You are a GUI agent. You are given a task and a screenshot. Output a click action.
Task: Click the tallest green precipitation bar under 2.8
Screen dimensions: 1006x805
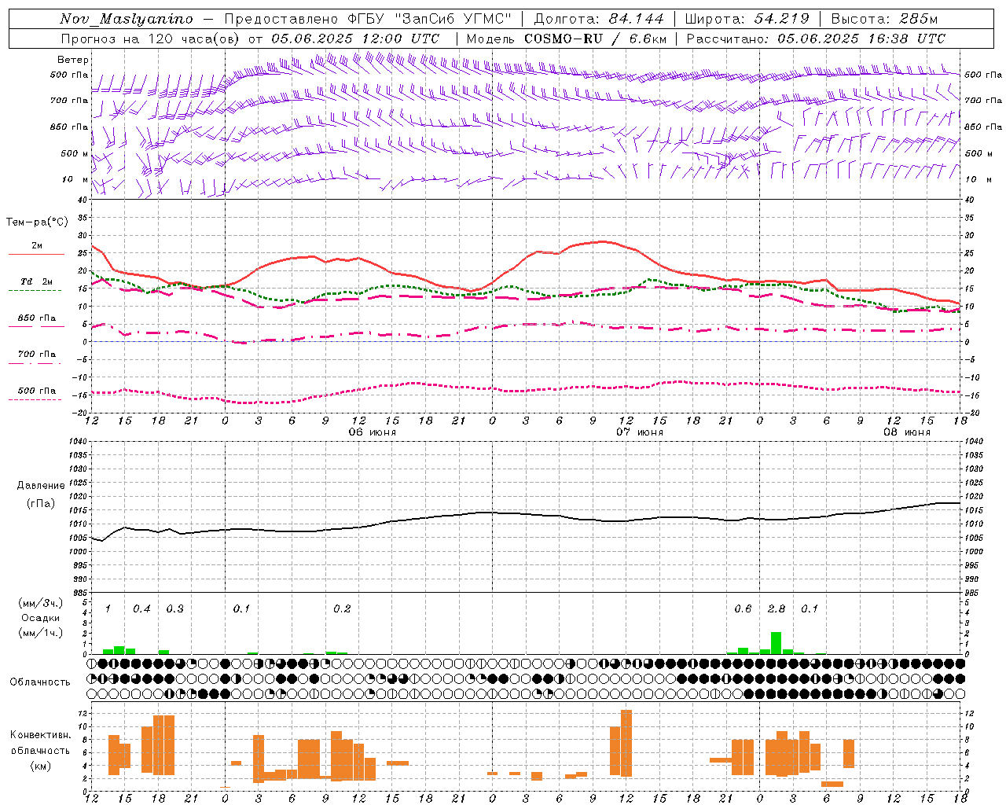click(x=776, y=643)
